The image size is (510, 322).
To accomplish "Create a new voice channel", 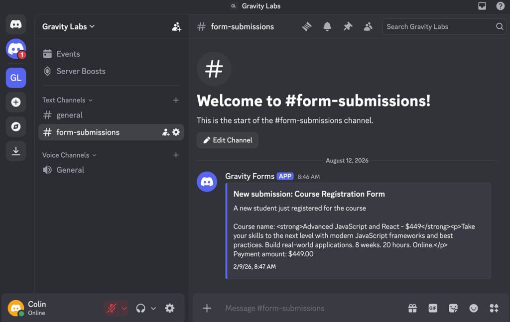I will tap(176, 155).
